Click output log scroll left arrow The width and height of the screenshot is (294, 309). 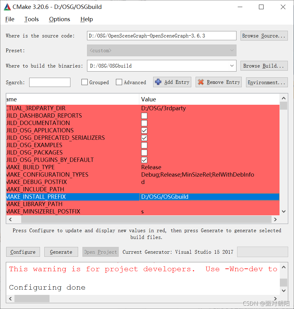tap(10, 299)
